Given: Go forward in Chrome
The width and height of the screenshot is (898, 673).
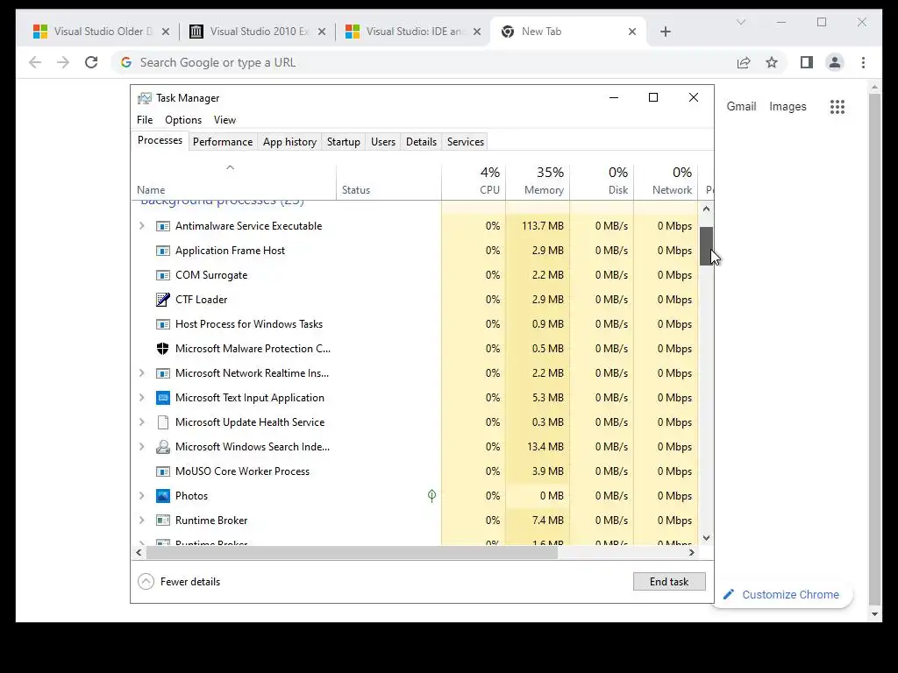Looking at the screenshot, I should [x=63, y=62].
